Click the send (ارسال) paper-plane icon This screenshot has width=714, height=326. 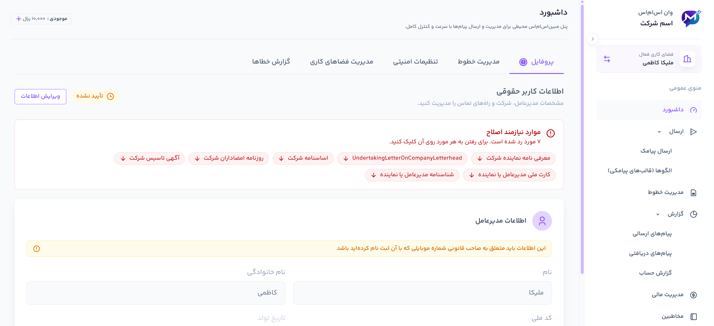pos(693,132)
